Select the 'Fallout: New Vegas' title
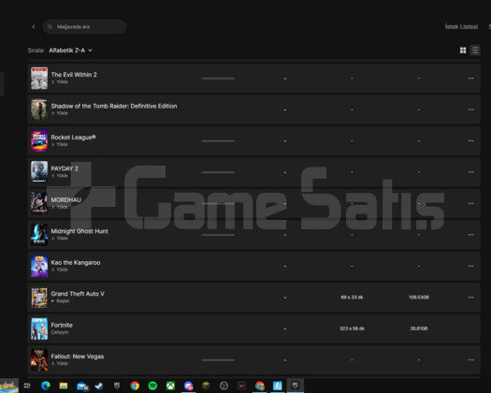491x393 pixels. [x=78, y=357]
